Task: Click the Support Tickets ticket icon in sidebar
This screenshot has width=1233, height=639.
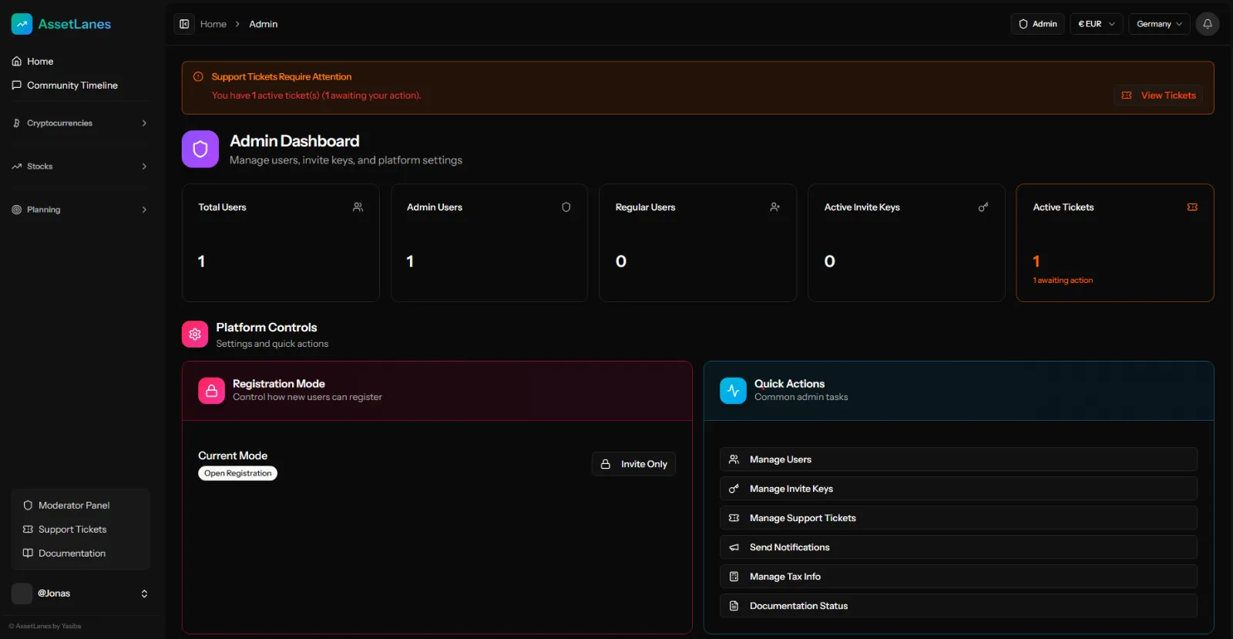Action: point(28,530)
